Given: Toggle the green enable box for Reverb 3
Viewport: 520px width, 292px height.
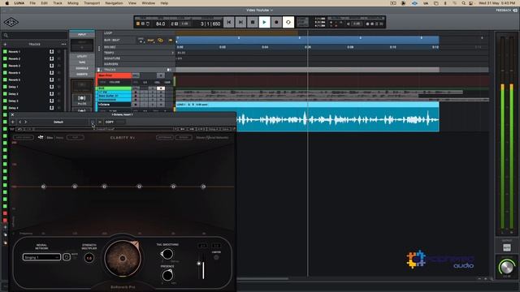Looking at the screenshot, I should click(5, 66).
